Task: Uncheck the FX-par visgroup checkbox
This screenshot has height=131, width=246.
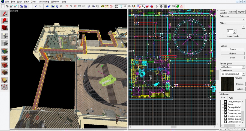Action: 225,104
